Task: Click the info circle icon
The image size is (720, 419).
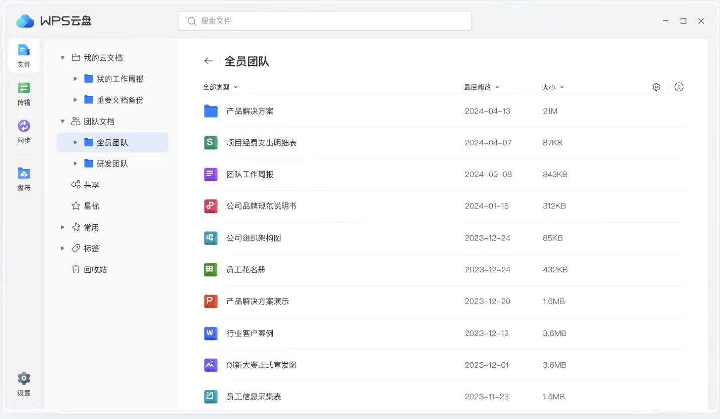Action: [x=679, y=87]
